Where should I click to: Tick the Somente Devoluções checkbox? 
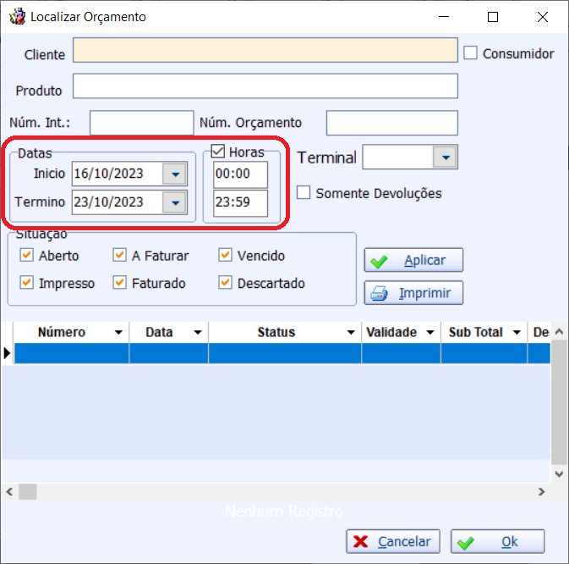[x=304, y=193]
